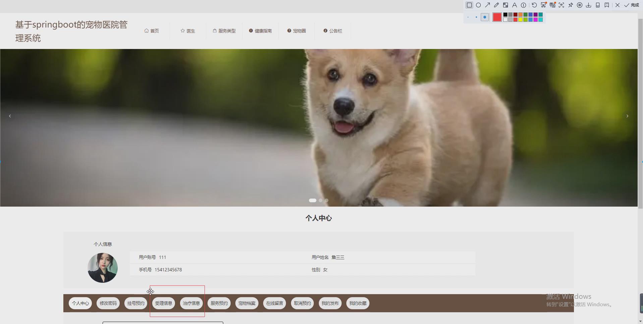Select the smallest stroke size dot
Screen dimensions: 643x324
tap(467, 17)
